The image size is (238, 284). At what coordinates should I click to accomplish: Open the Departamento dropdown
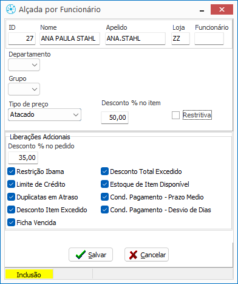(x=24, y=65)
